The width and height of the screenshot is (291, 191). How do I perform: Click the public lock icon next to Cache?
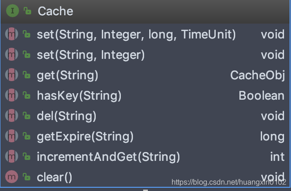(27, 11)
